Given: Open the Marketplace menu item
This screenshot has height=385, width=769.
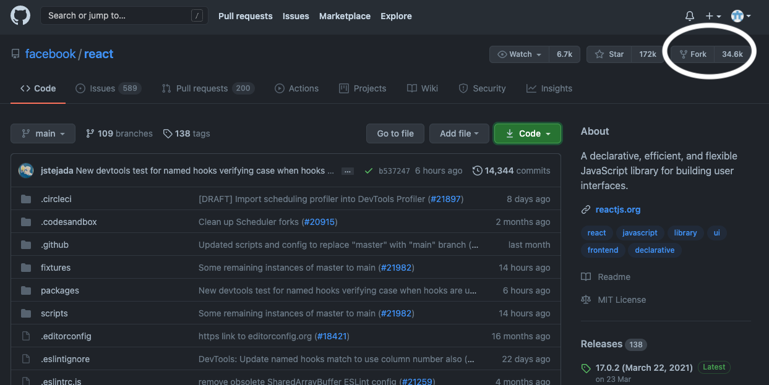Looking at the screenshot, I should [345, 15].
